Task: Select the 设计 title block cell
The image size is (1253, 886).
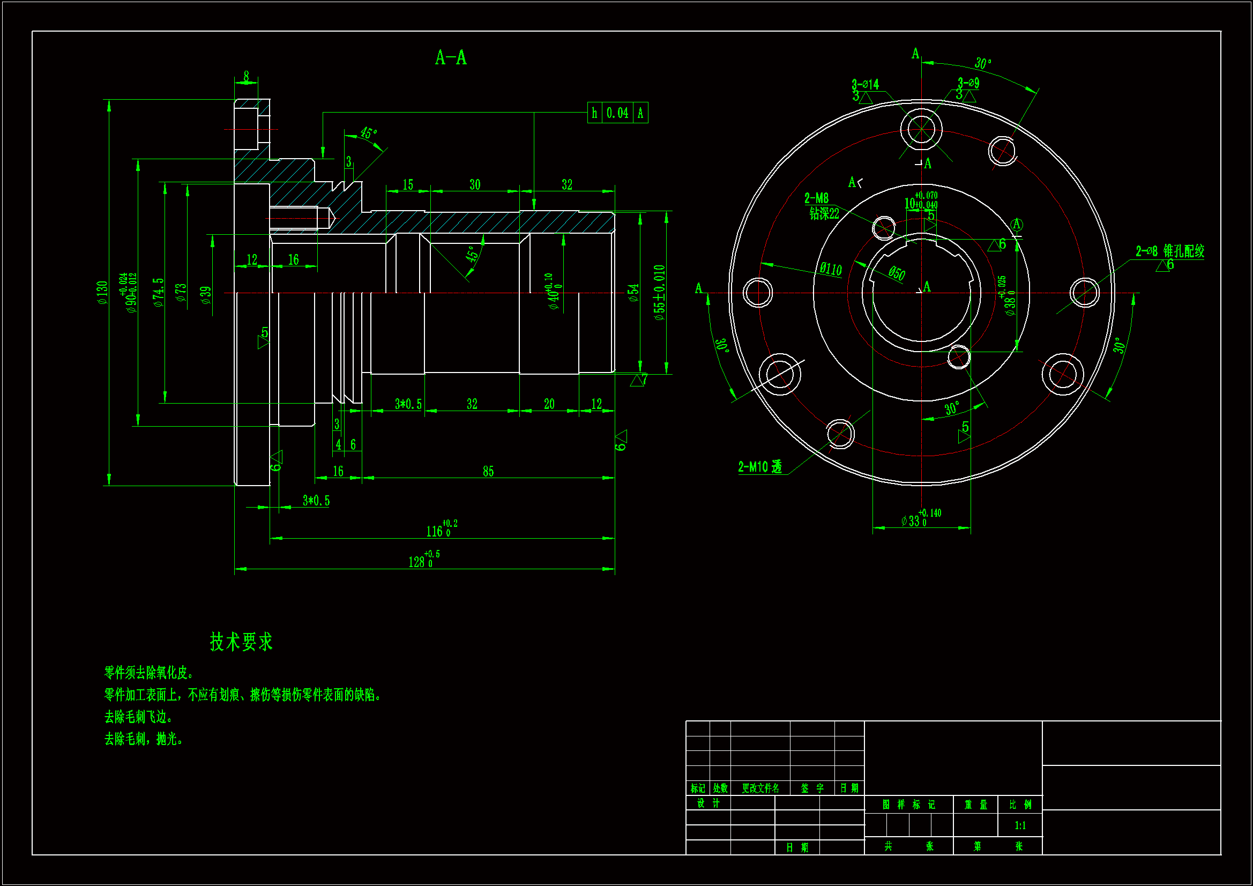Action: (x=708, y=803)
